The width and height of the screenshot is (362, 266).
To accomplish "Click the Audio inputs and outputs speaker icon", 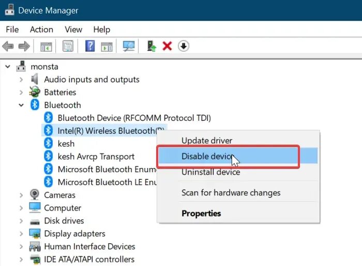I will [x=35, y=79].
